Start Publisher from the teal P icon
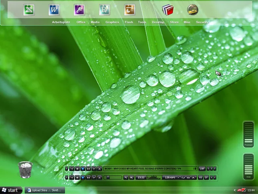The image size is (258, 194). 105,10
